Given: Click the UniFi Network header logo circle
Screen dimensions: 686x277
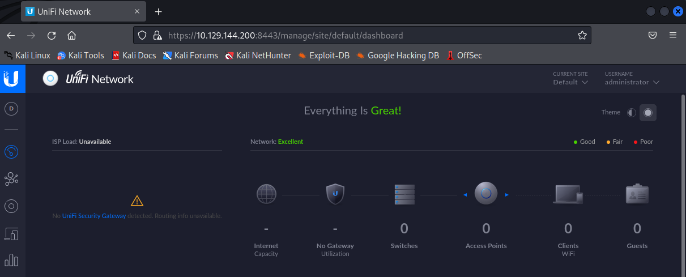Looking at the screenshot, I should [x=50, y=79].
